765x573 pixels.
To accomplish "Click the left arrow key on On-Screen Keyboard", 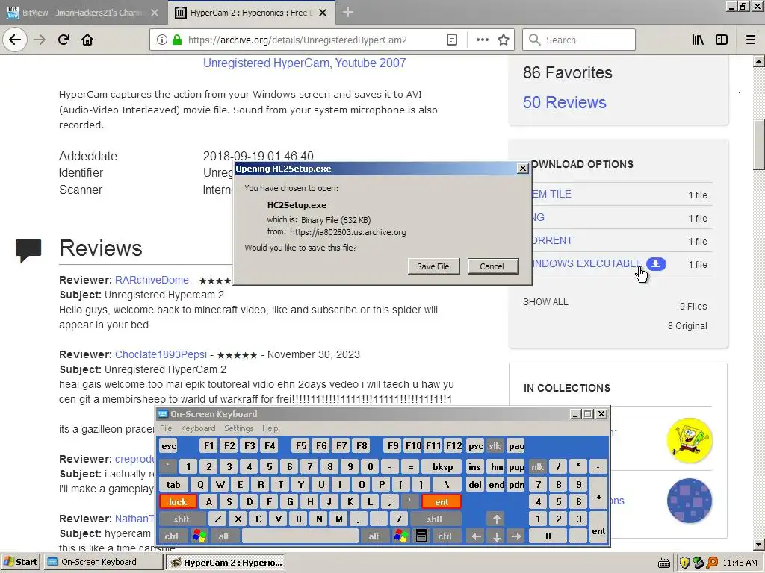I will pos(476,536).
